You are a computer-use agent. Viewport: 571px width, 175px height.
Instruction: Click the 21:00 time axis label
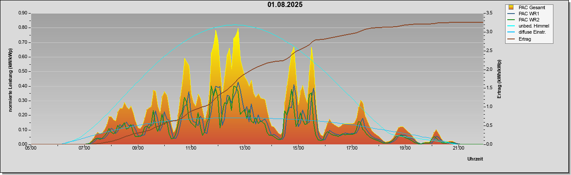(x=458, y=148)
